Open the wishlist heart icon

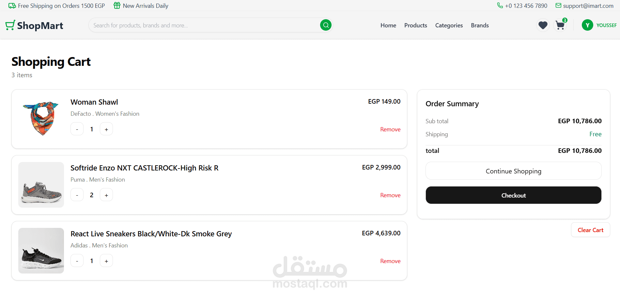pos(543,25)
